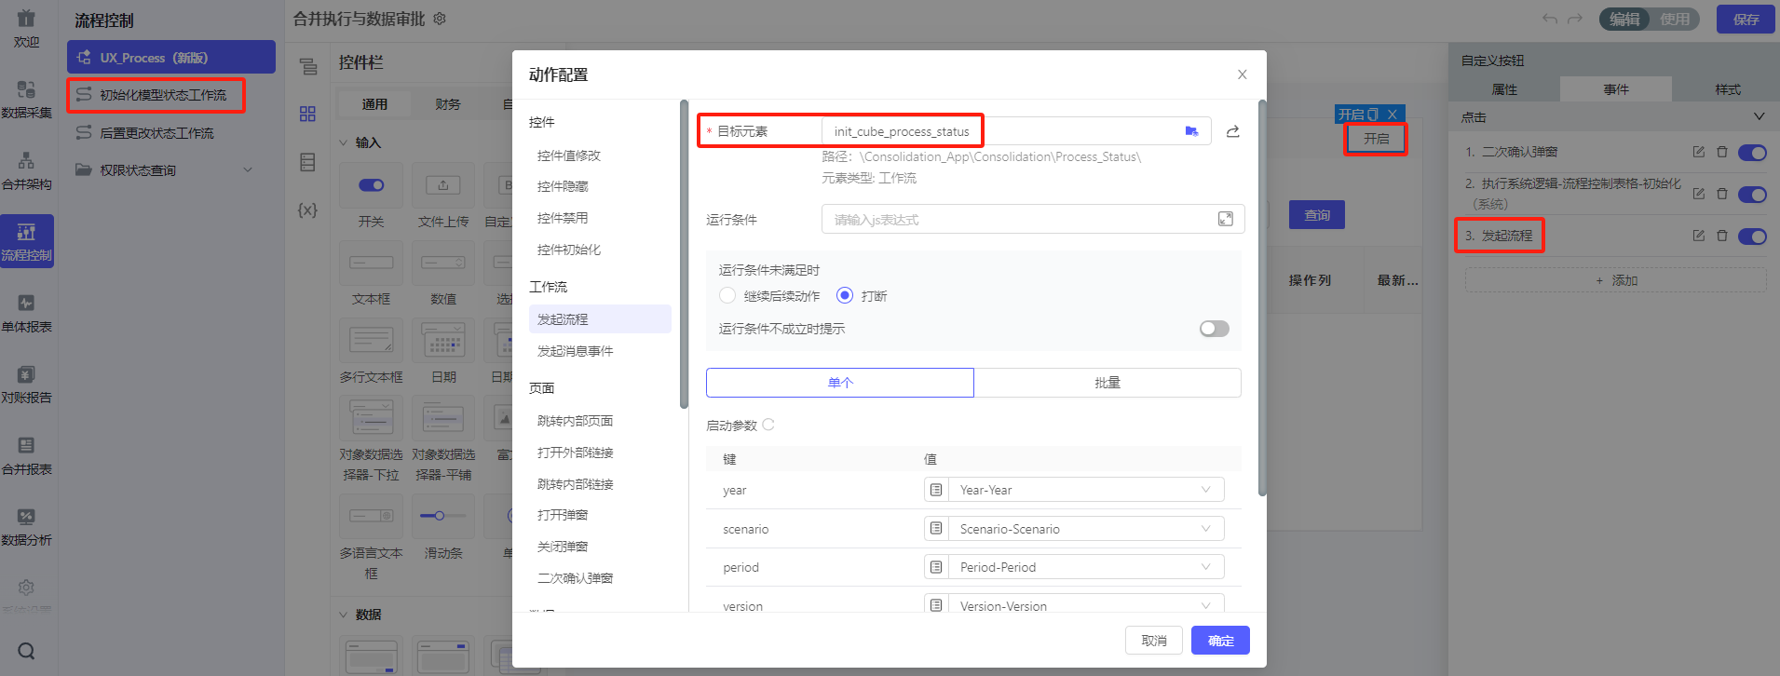The image size is (1780, 676).
Task: Switch to the 批量 tab
Action: click(x=1107, y=383)
